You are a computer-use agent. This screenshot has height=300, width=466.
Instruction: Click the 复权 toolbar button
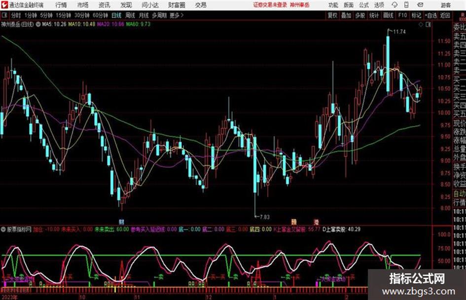coord(332,15)
